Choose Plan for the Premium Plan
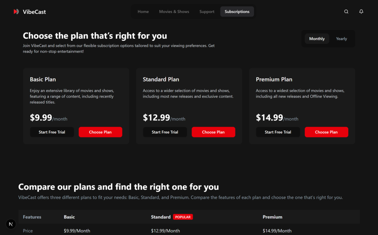The height and width of the screenshot is (235, 378). [326, 132]
